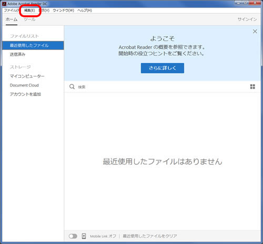263x244 pixels.
Task: Click the 最近使用したファイルはありません message
Action: [x=163, y=162]
